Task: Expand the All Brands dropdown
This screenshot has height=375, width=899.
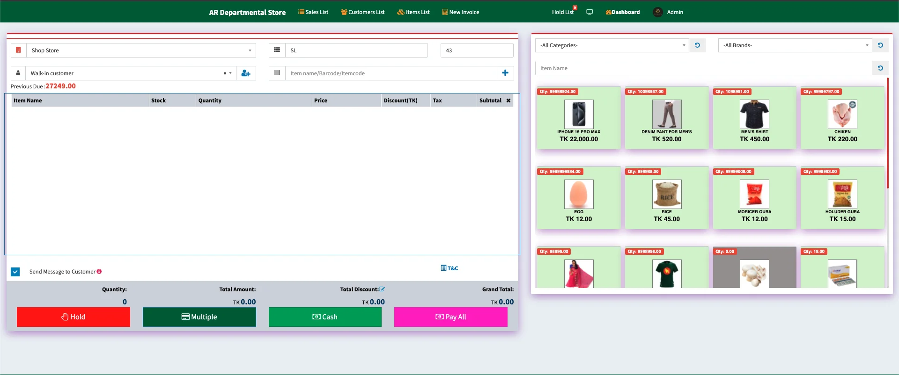Action: coord(796,45)
